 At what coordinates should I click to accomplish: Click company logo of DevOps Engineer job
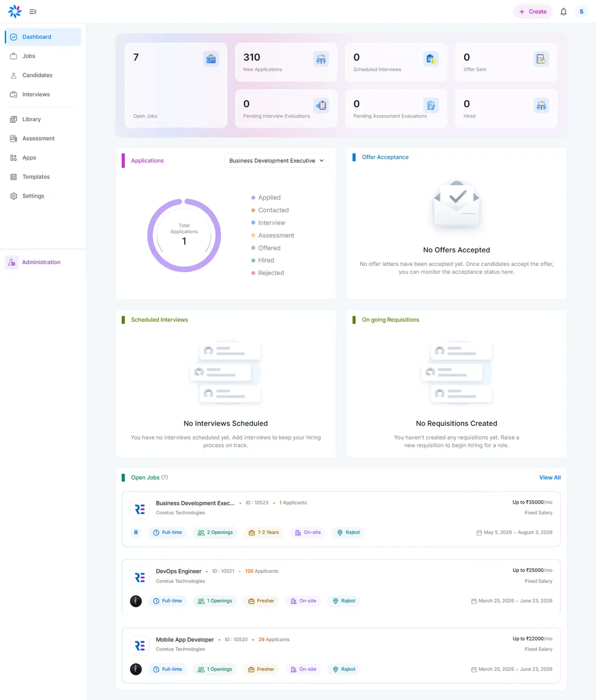pyautogui.click(x=140, y=578)
